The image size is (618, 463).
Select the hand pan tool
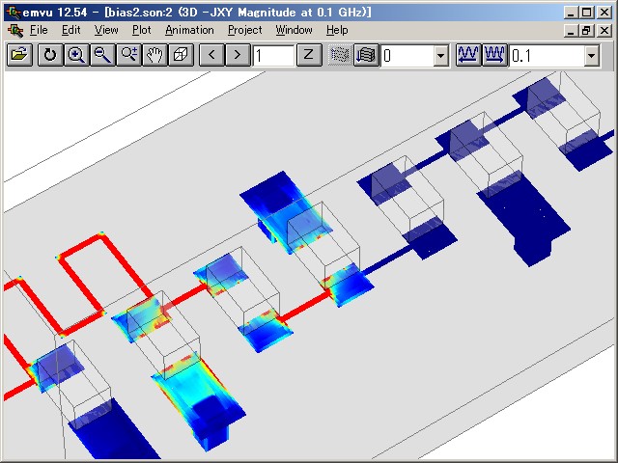click(x=154, y=55)
